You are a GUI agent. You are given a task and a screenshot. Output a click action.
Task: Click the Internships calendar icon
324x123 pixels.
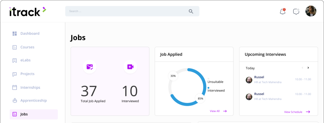pyautogui.click(x=14, y=88)
